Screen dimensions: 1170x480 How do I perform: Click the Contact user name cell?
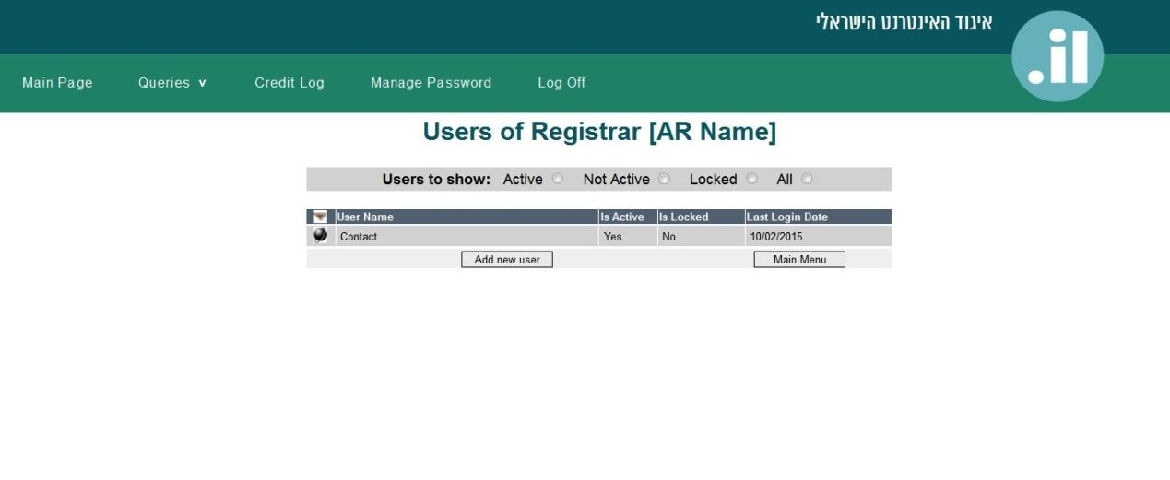point(467,237)
